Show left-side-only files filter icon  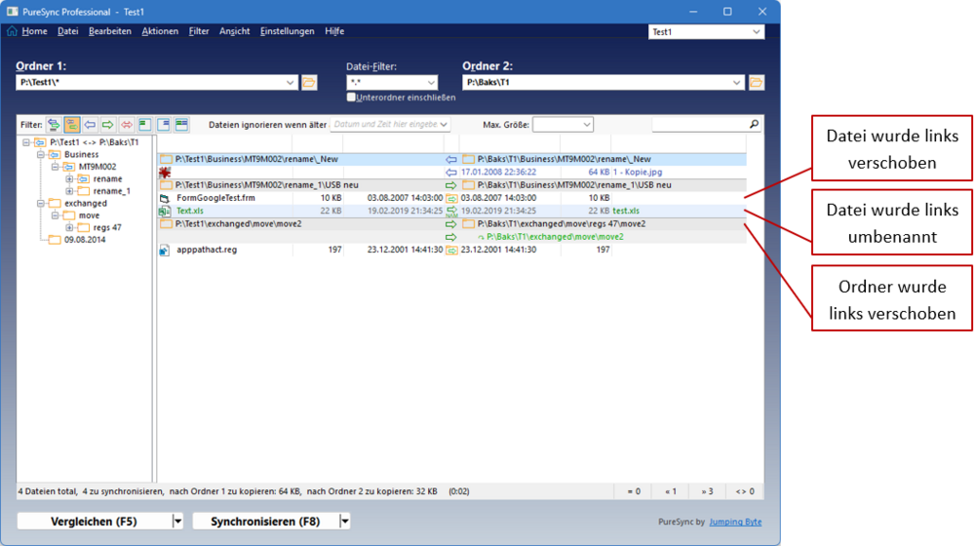[x=145, y=125]
